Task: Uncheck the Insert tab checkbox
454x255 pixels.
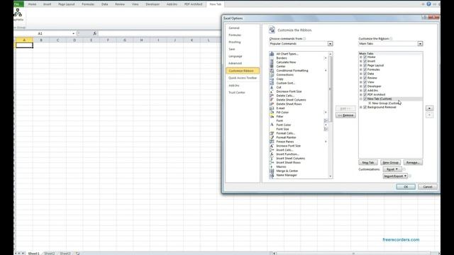Action: point(365,62)
